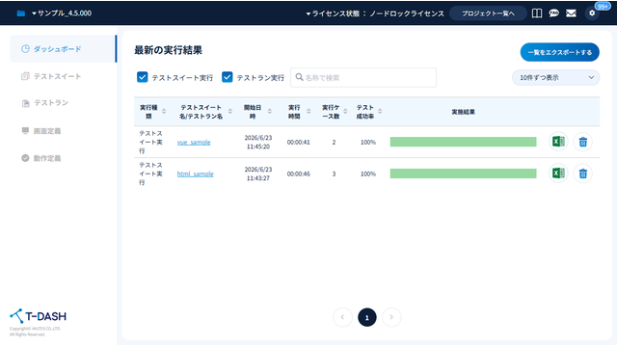Click the 2026/6/23 11:45:20 start time

(258, 142)
